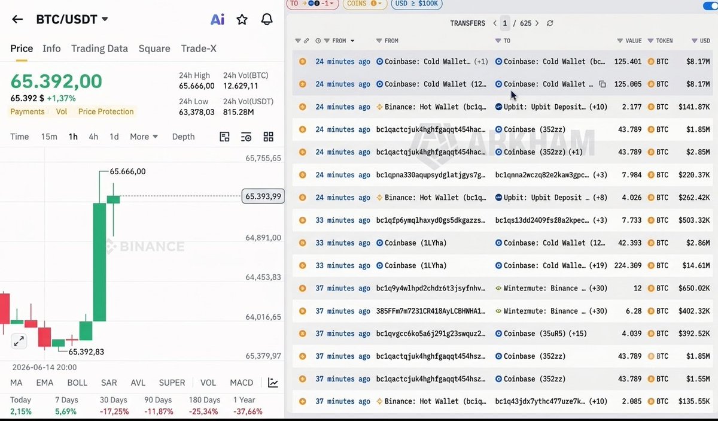Enable the MA indicator
Image resolution: width=718 pixels, height=421 pixels.
pos(16,383)
